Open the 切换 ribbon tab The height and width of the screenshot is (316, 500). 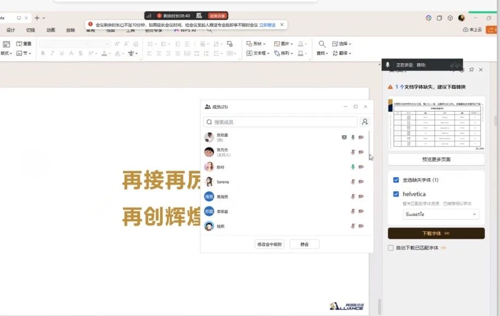point(31,30)
